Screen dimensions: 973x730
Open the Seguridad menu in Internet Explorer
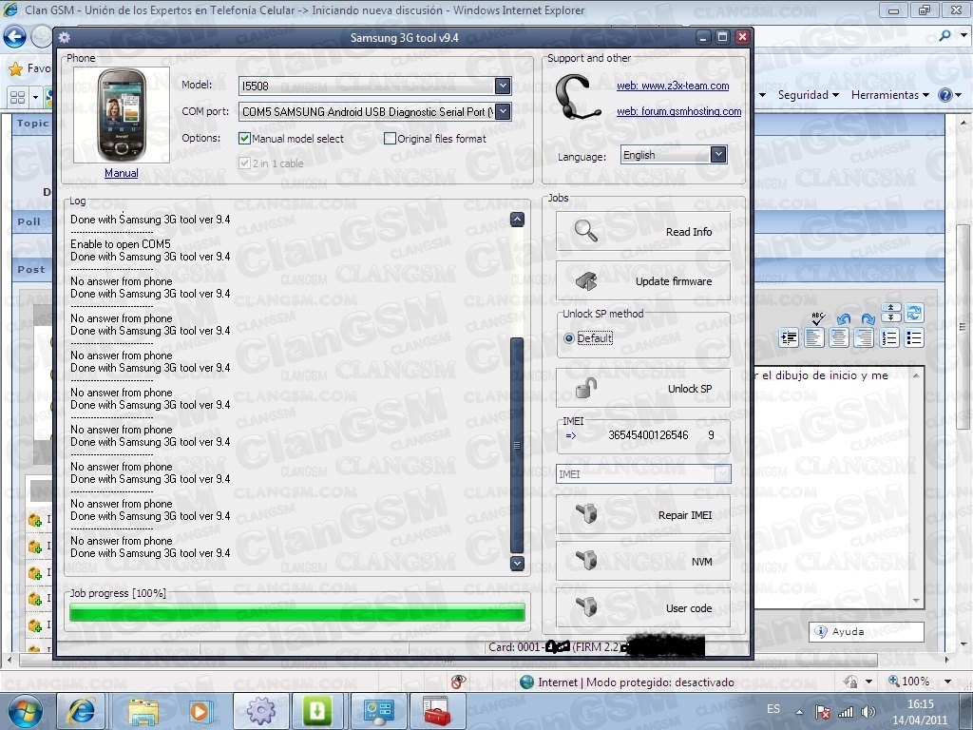pyautogui.click(x=809, y=95)
